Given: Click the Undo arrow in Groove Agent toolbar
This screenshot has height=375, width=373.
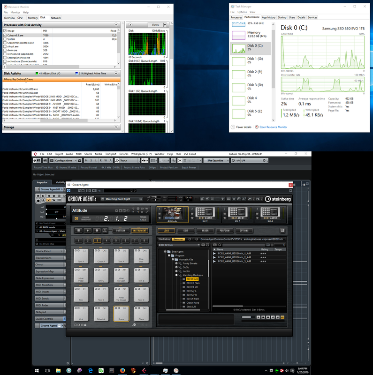Looking at the screenshot, I should point(250,199).
